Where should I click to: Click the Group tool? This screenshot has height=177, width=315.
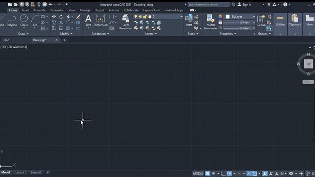pos(261,21)
